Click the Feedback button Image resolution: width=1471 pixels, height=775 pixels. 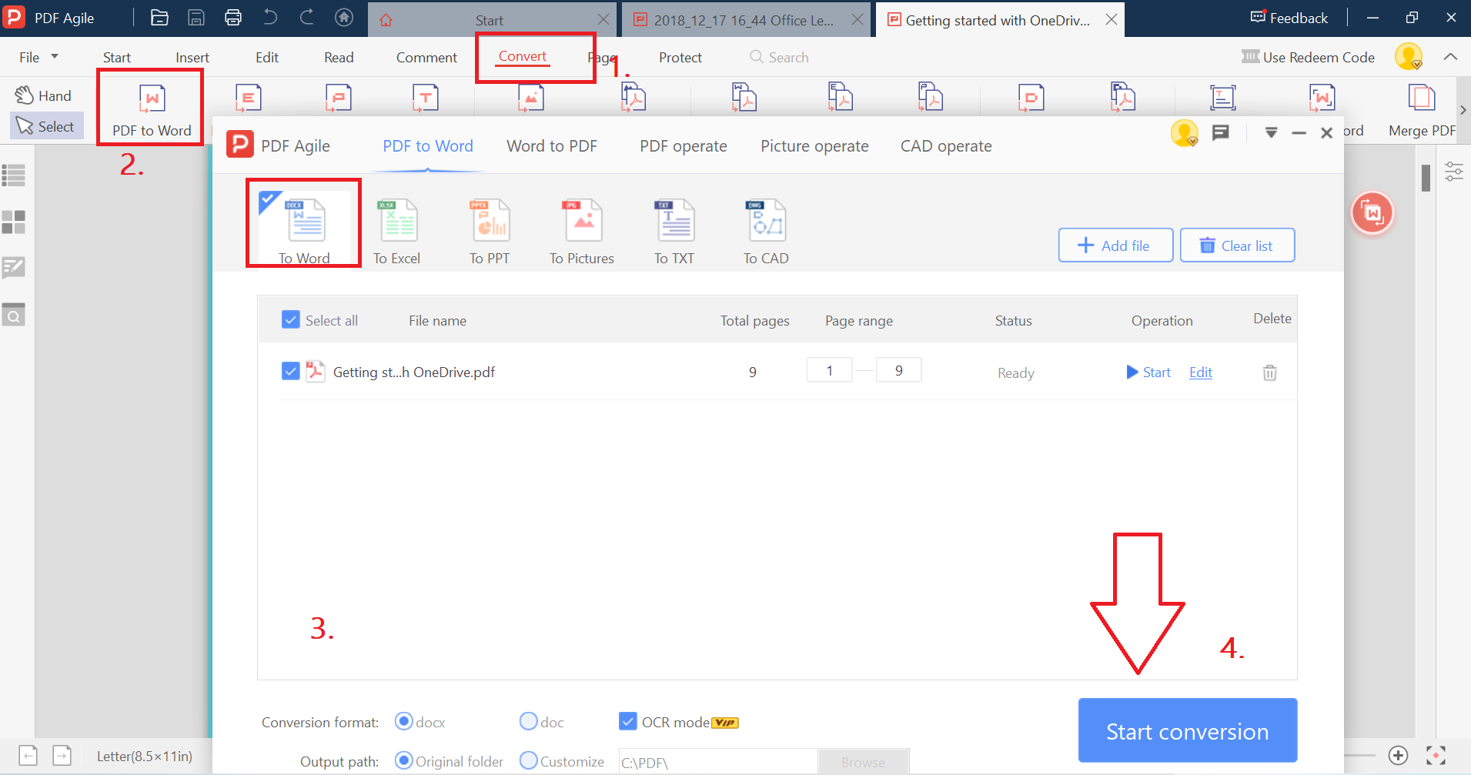tap(1289, 18)
